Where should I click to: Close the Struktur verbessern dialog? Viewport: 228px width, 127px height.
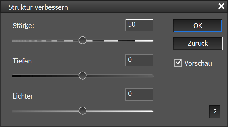[221, 7]
